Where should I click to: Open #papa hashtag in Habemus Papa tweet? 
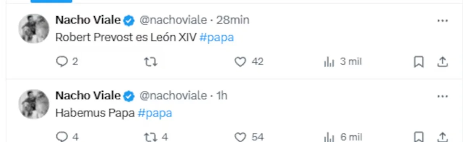point(155,113)
